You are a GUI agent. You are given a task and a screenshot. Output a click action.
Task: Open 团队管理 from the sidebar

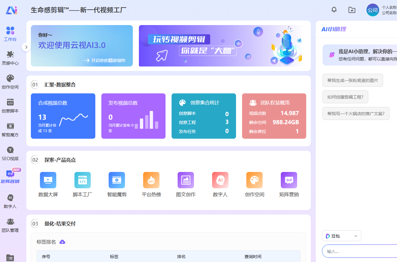[x=10, y=225]
